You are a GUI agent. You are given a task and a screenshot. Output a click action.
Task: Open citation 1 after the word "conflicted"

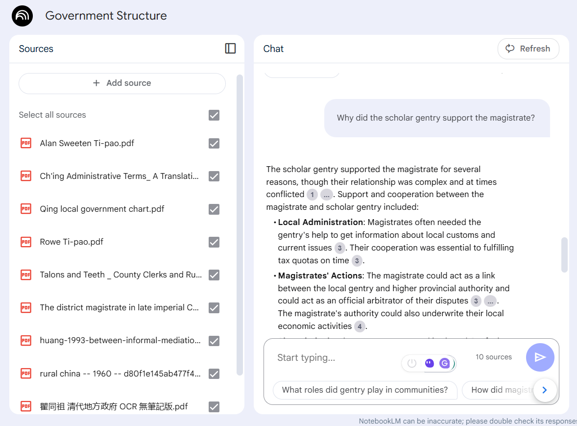click(x=312, y=195)
